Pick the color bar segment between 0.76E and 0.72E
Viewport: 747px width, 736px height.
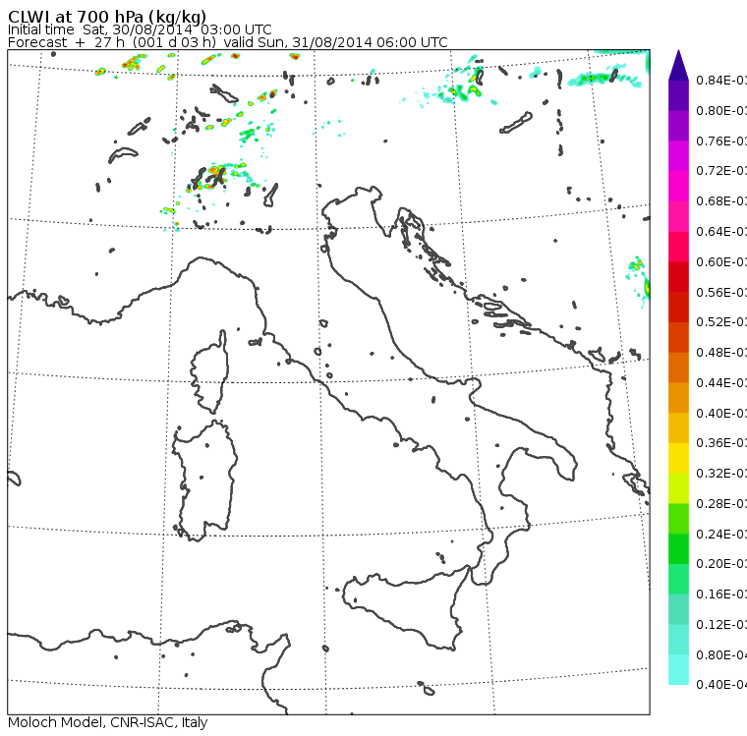pyautogui.click(x=678, y=156)
